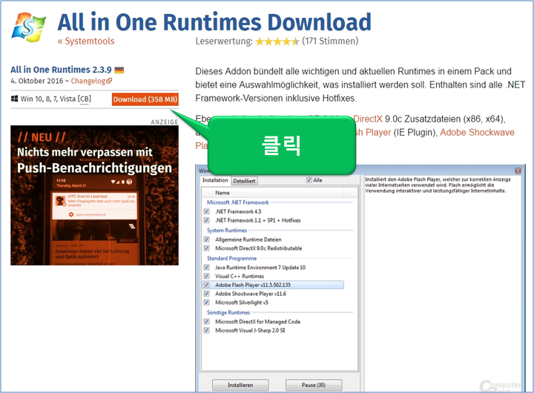Click the All in One Runtimes Download heading
Image resolution: width=534 pixels, height=393 pixels.
pos(214,22)
